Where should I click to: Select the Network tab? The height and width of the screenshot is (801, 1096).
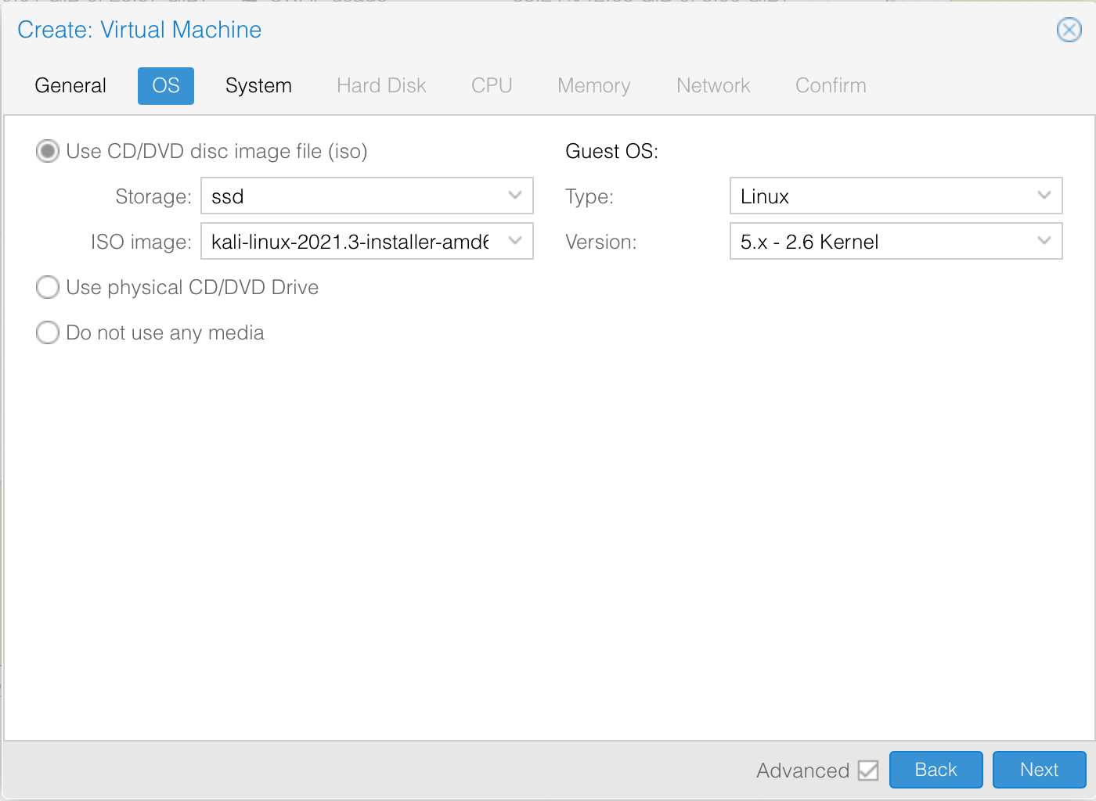coord(713,85)
